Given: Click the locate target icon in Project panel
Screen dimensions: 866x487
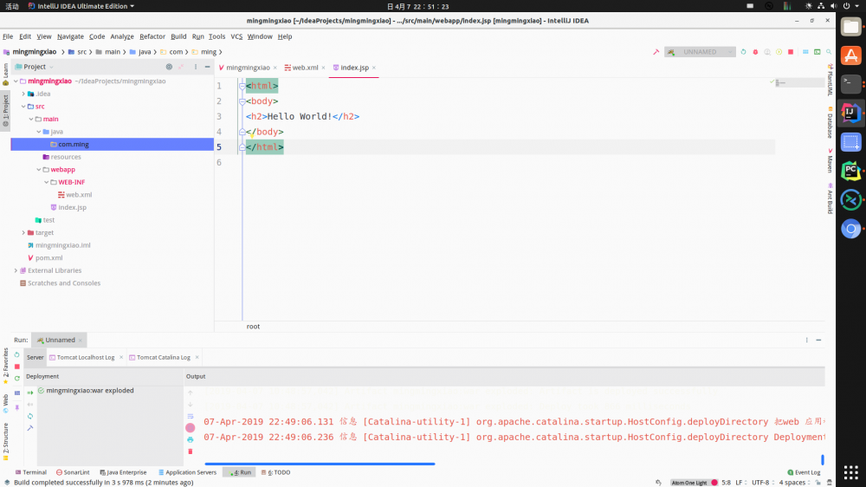Looking at the screenshot, I should pyautogui.click(x=169, y=67).
